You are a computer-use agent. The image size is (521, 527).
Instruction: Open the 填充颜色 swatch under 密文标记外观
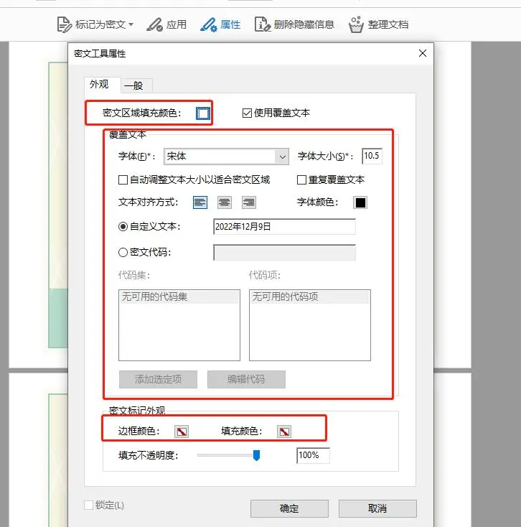[284, 432]
